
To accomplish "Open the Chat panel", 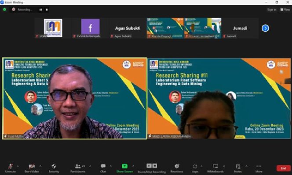I will [103, 168].
